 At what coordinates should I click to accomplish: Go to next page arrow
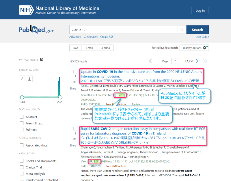[197, 61]
